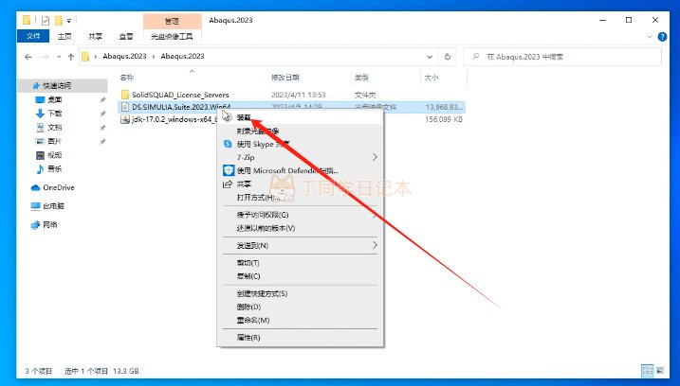
Task: Open 打开方式(H) menu entry
Action: tap(300, 198)
